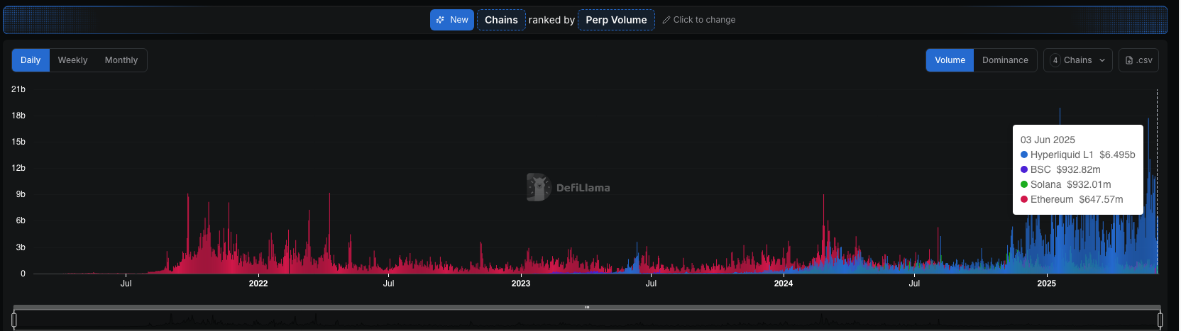Download data with the .csv button

tap(1138, 60)
